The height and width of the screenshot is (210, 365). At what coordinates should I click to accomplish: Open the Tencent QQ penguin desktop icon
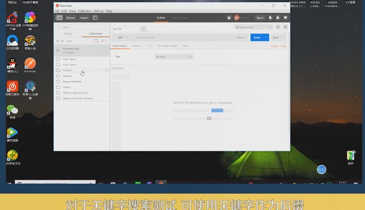pos(12,65)
